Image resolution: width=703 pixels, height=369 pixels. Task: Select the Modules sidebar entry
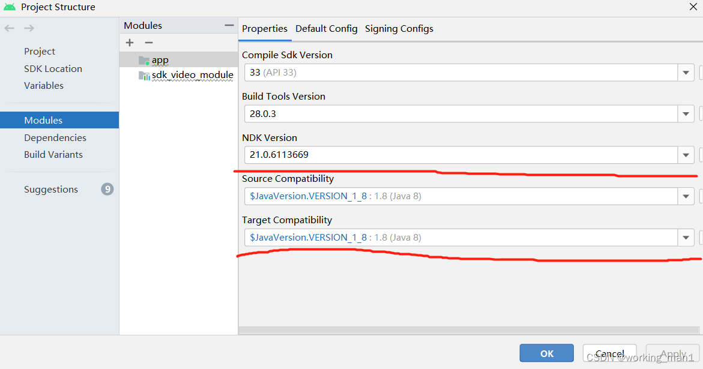click(59, 120)
